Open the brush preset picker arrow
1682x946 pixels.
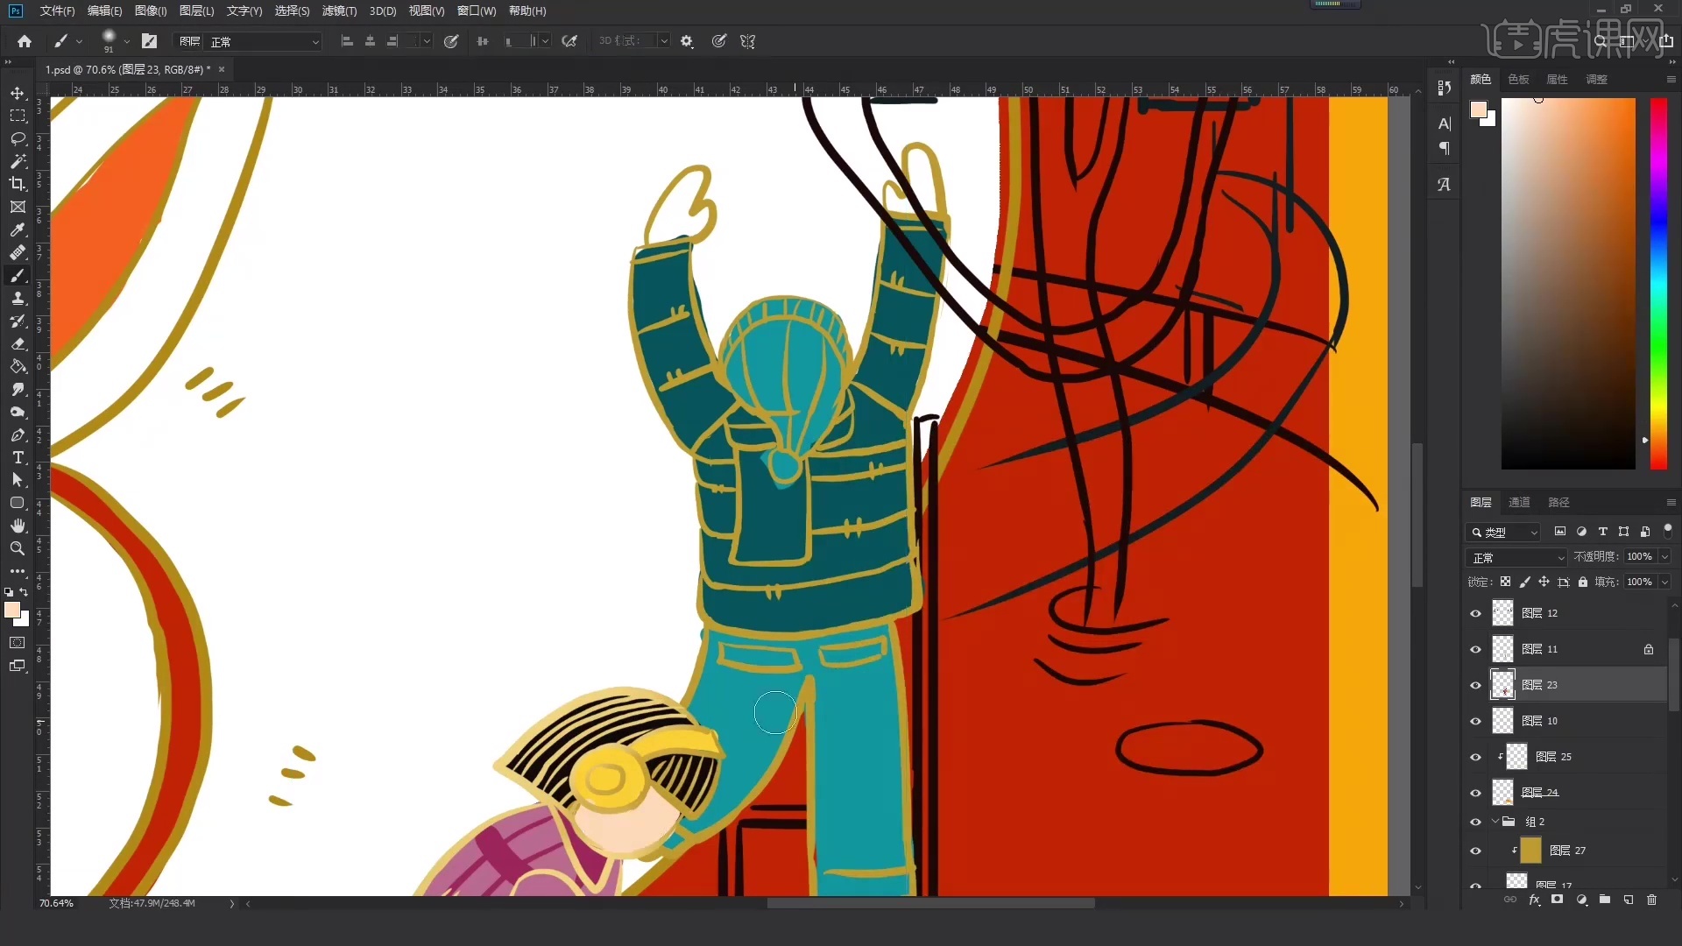[127, 41]
